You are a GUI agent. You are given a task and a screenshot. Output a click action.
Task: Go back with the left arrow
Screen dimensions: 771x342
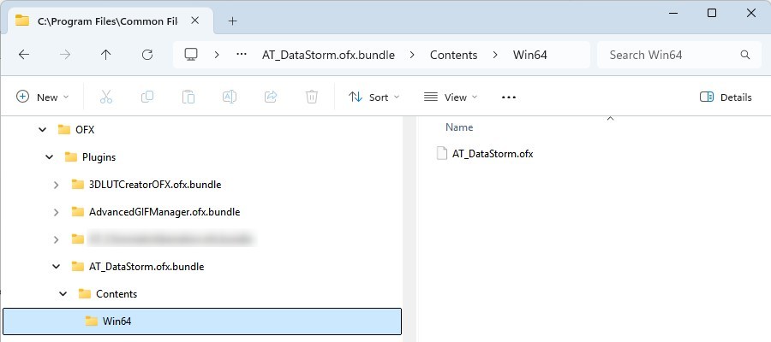tap(24, 55)
